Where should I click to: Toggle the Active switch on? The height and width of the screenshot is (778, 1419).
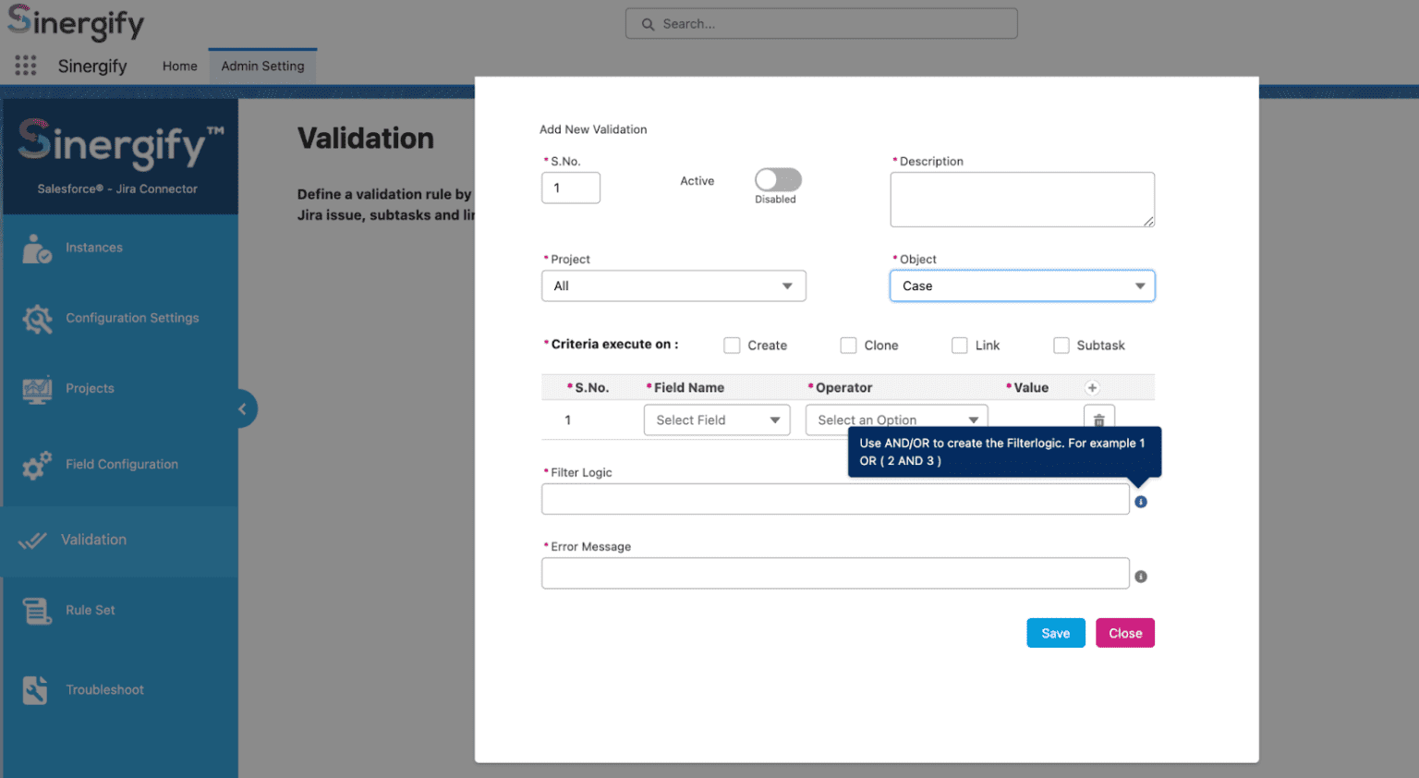click(x=777, y=180)
